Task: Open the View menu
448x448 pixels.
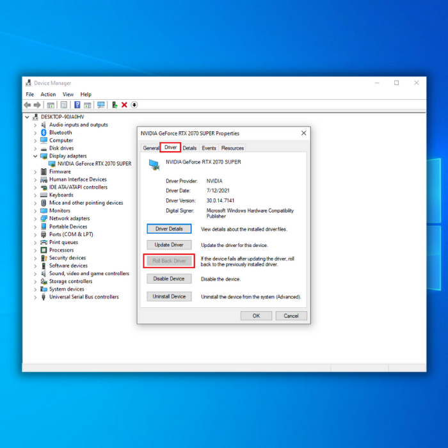Action: click(68, 94)
